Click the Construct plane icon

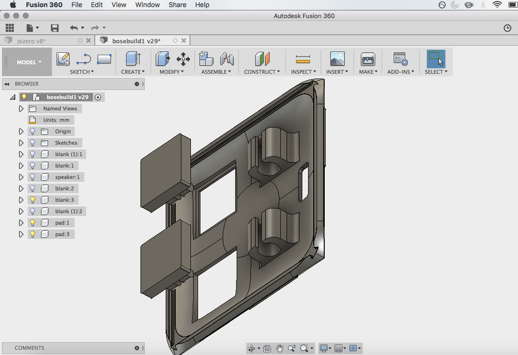click(262, 59)
